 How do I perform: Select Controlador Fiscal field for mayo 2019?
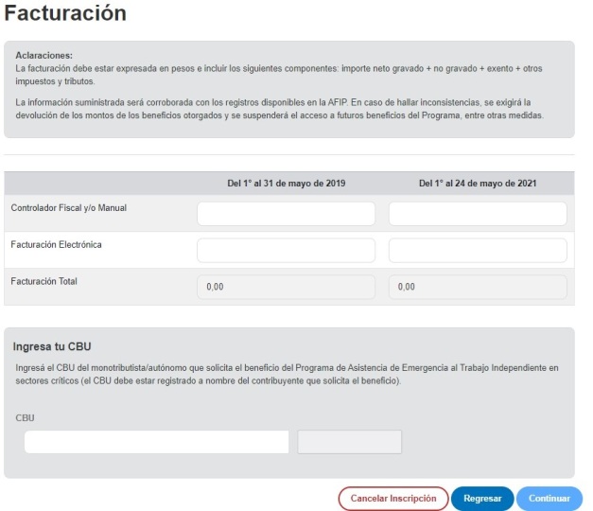point(287,214)
